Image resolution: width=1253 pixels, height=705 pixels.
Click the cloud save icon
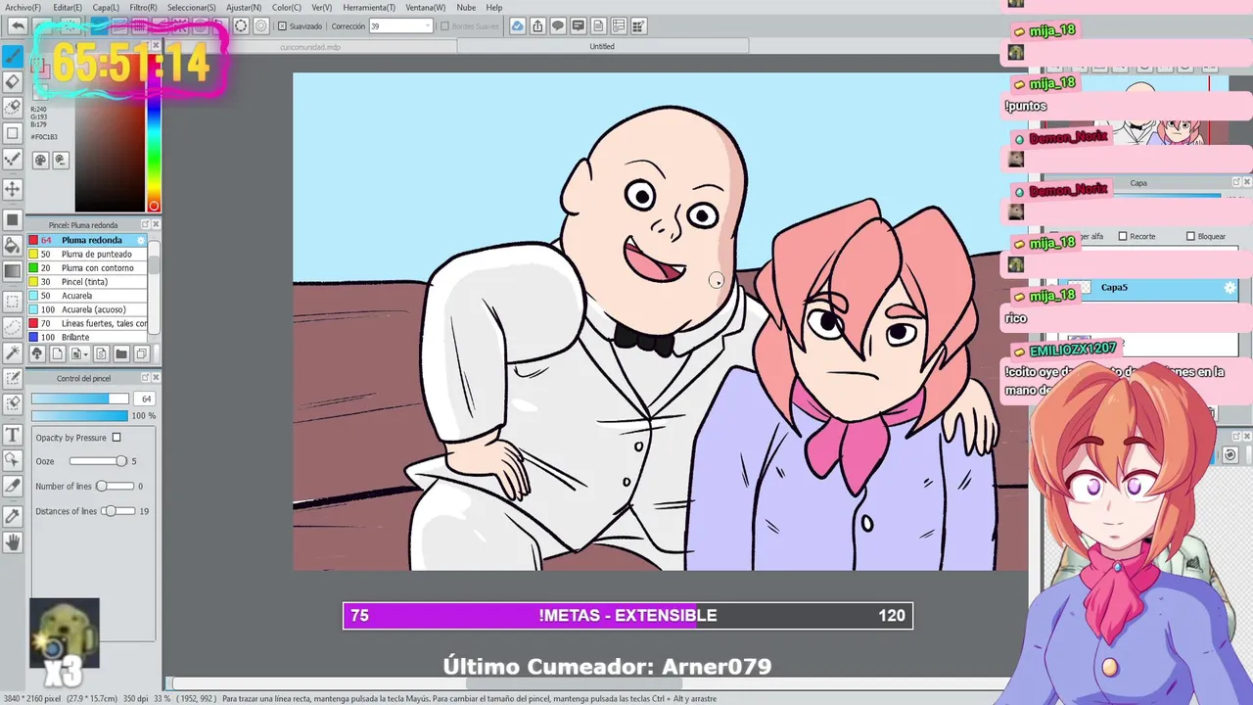point(517,26)
